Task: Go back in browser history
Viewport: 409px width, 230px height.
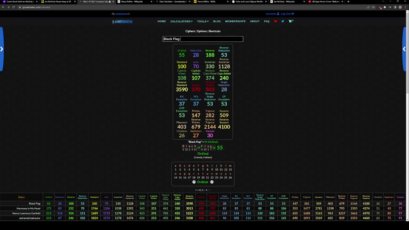Action: coord(3,7)
